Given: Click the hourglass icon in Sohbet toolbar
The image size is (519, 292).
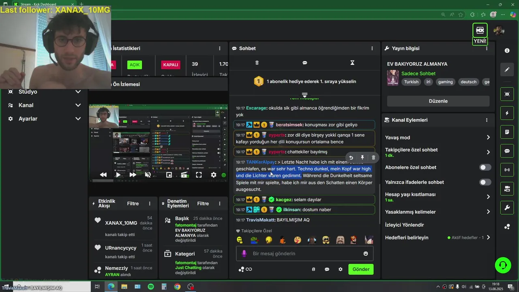Looking at the screenshot, I should (x=352, y=63).
